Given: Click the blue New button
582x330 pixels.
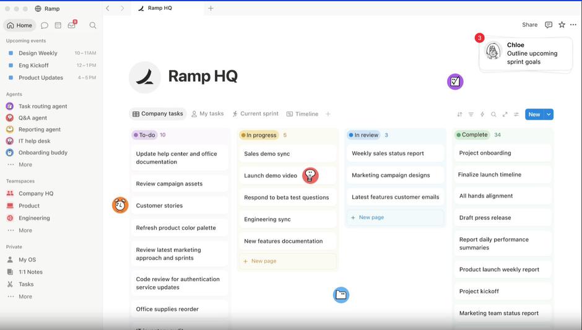Looking at the screenshot, I should [x=534, y=115].
